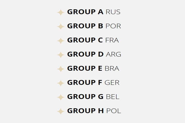Select the star icon next to Group E
The height and width of the screenshot is (123, 185).
coord(61,69)
